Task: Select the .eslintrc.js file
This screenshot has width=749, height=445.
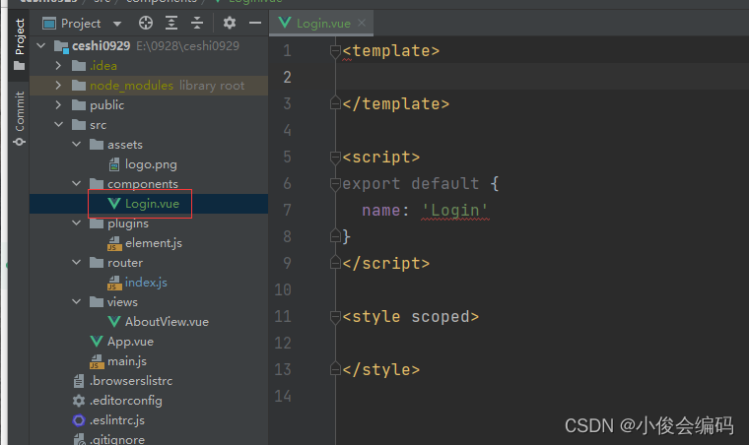Action: [117, 420]
